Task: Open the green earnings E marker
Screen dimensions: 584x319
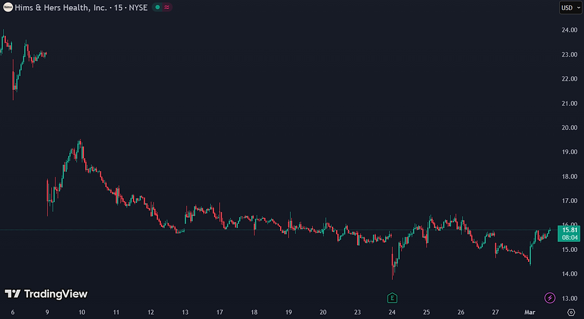Action: tap(392, 298)
